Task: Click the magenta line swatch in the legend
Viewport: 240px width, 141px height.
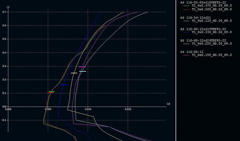Action: click(186, 55)
